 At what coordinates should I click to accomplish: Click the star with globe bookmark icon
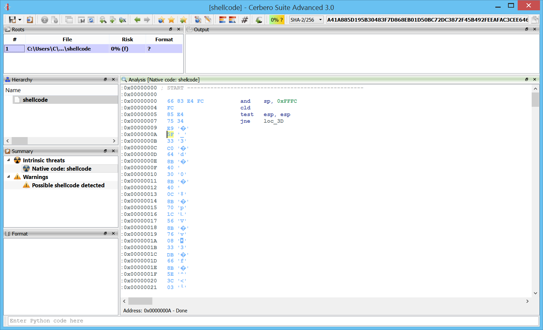(x=161, y=20)
